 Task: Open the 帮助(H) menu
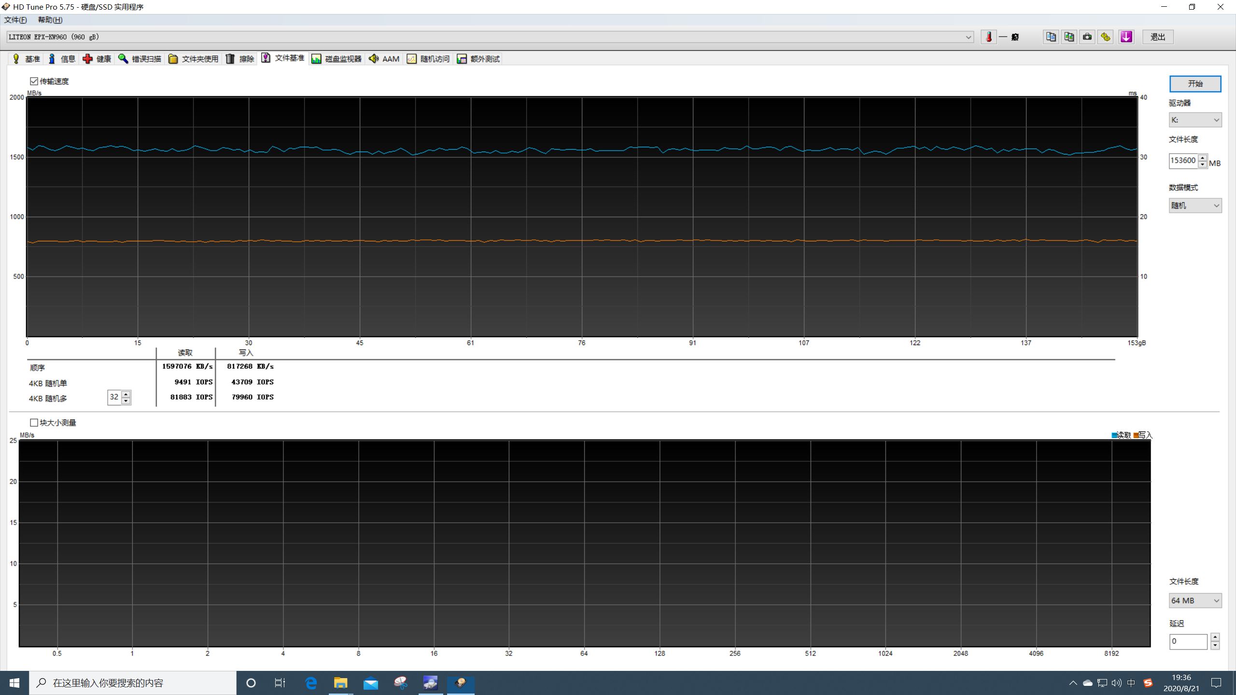pos(50,20)
